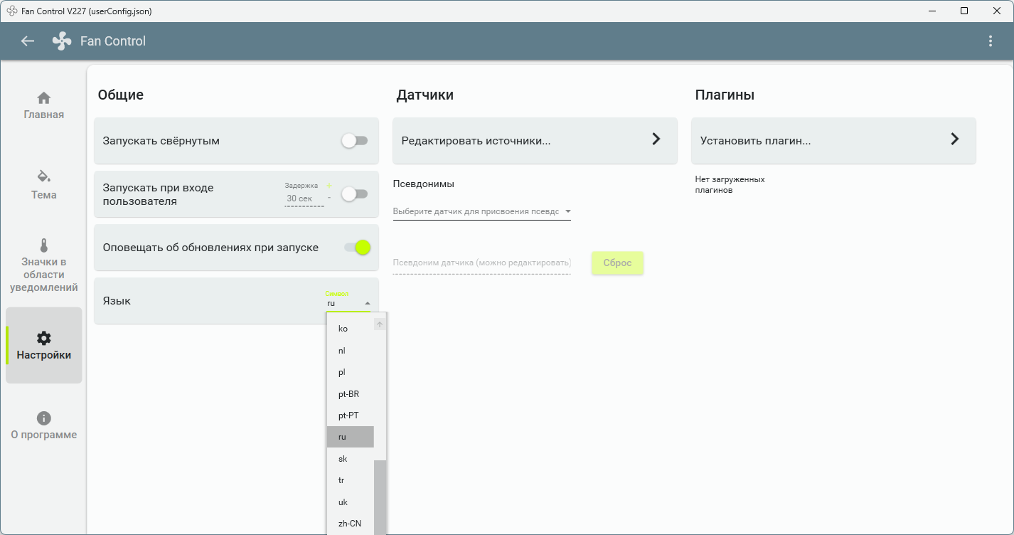This screenshot has height=535, width=1014.
Task: Go to the Главная home section
Action: (x=44, y=105)
